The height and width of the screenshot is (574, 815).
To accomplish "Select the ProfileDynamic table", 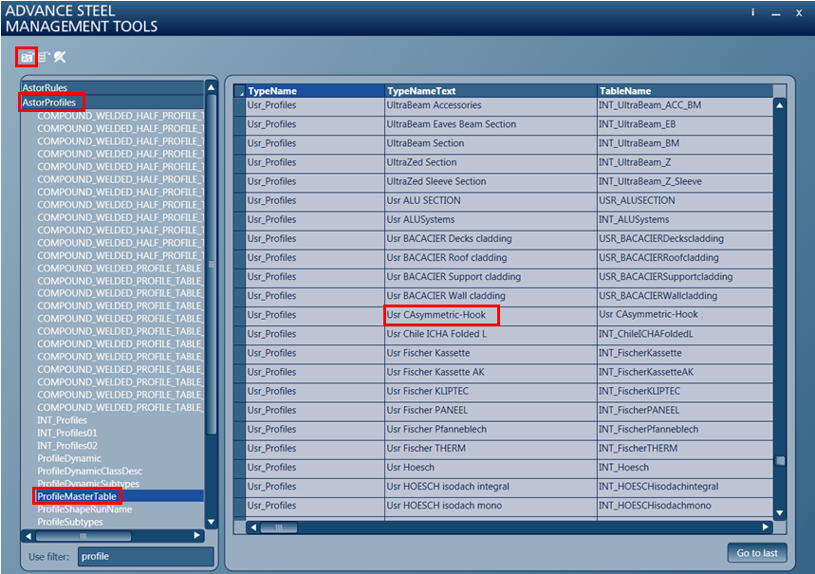I will (69, 458).
